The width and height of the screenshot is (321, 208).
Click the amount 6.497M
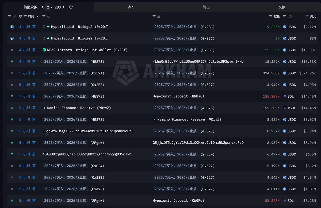[x=273, y=154]
